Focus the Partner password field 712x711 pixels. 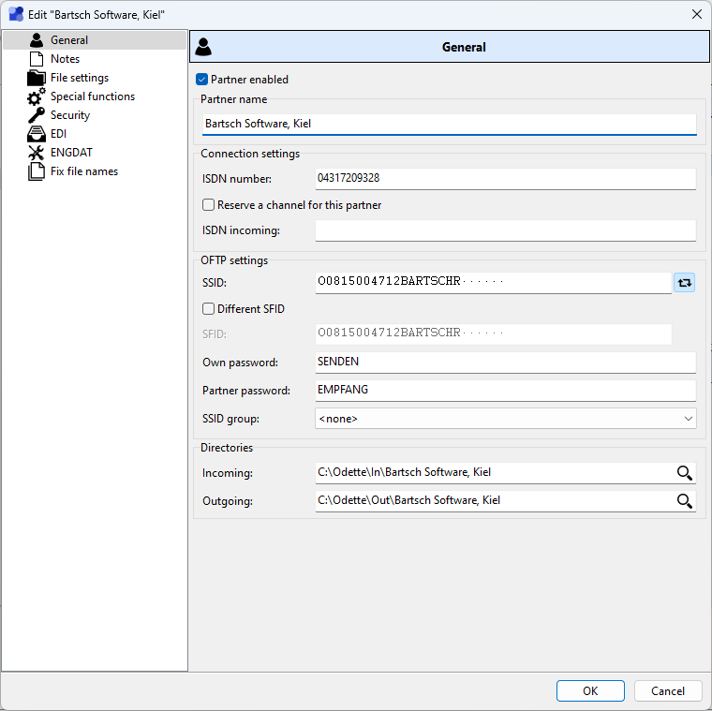point(505,391)
